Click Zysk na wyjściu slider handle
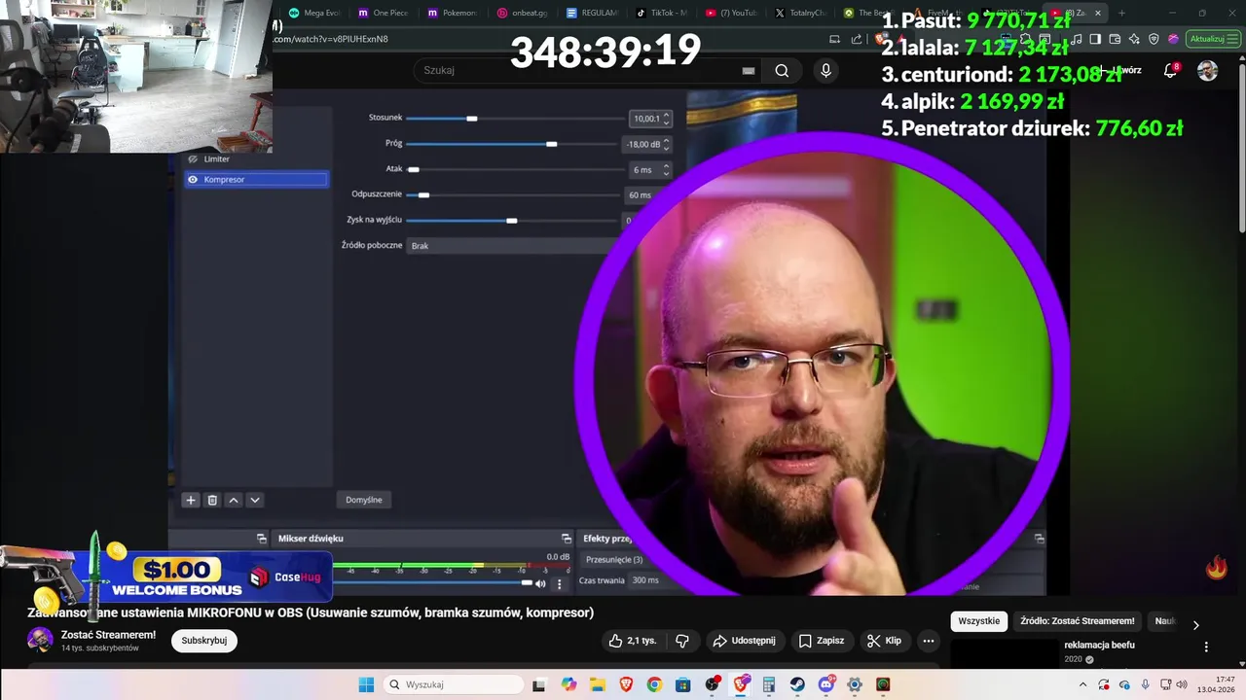Image resolution: width=1246 pixels, height=700 pixels. point(512,221)
